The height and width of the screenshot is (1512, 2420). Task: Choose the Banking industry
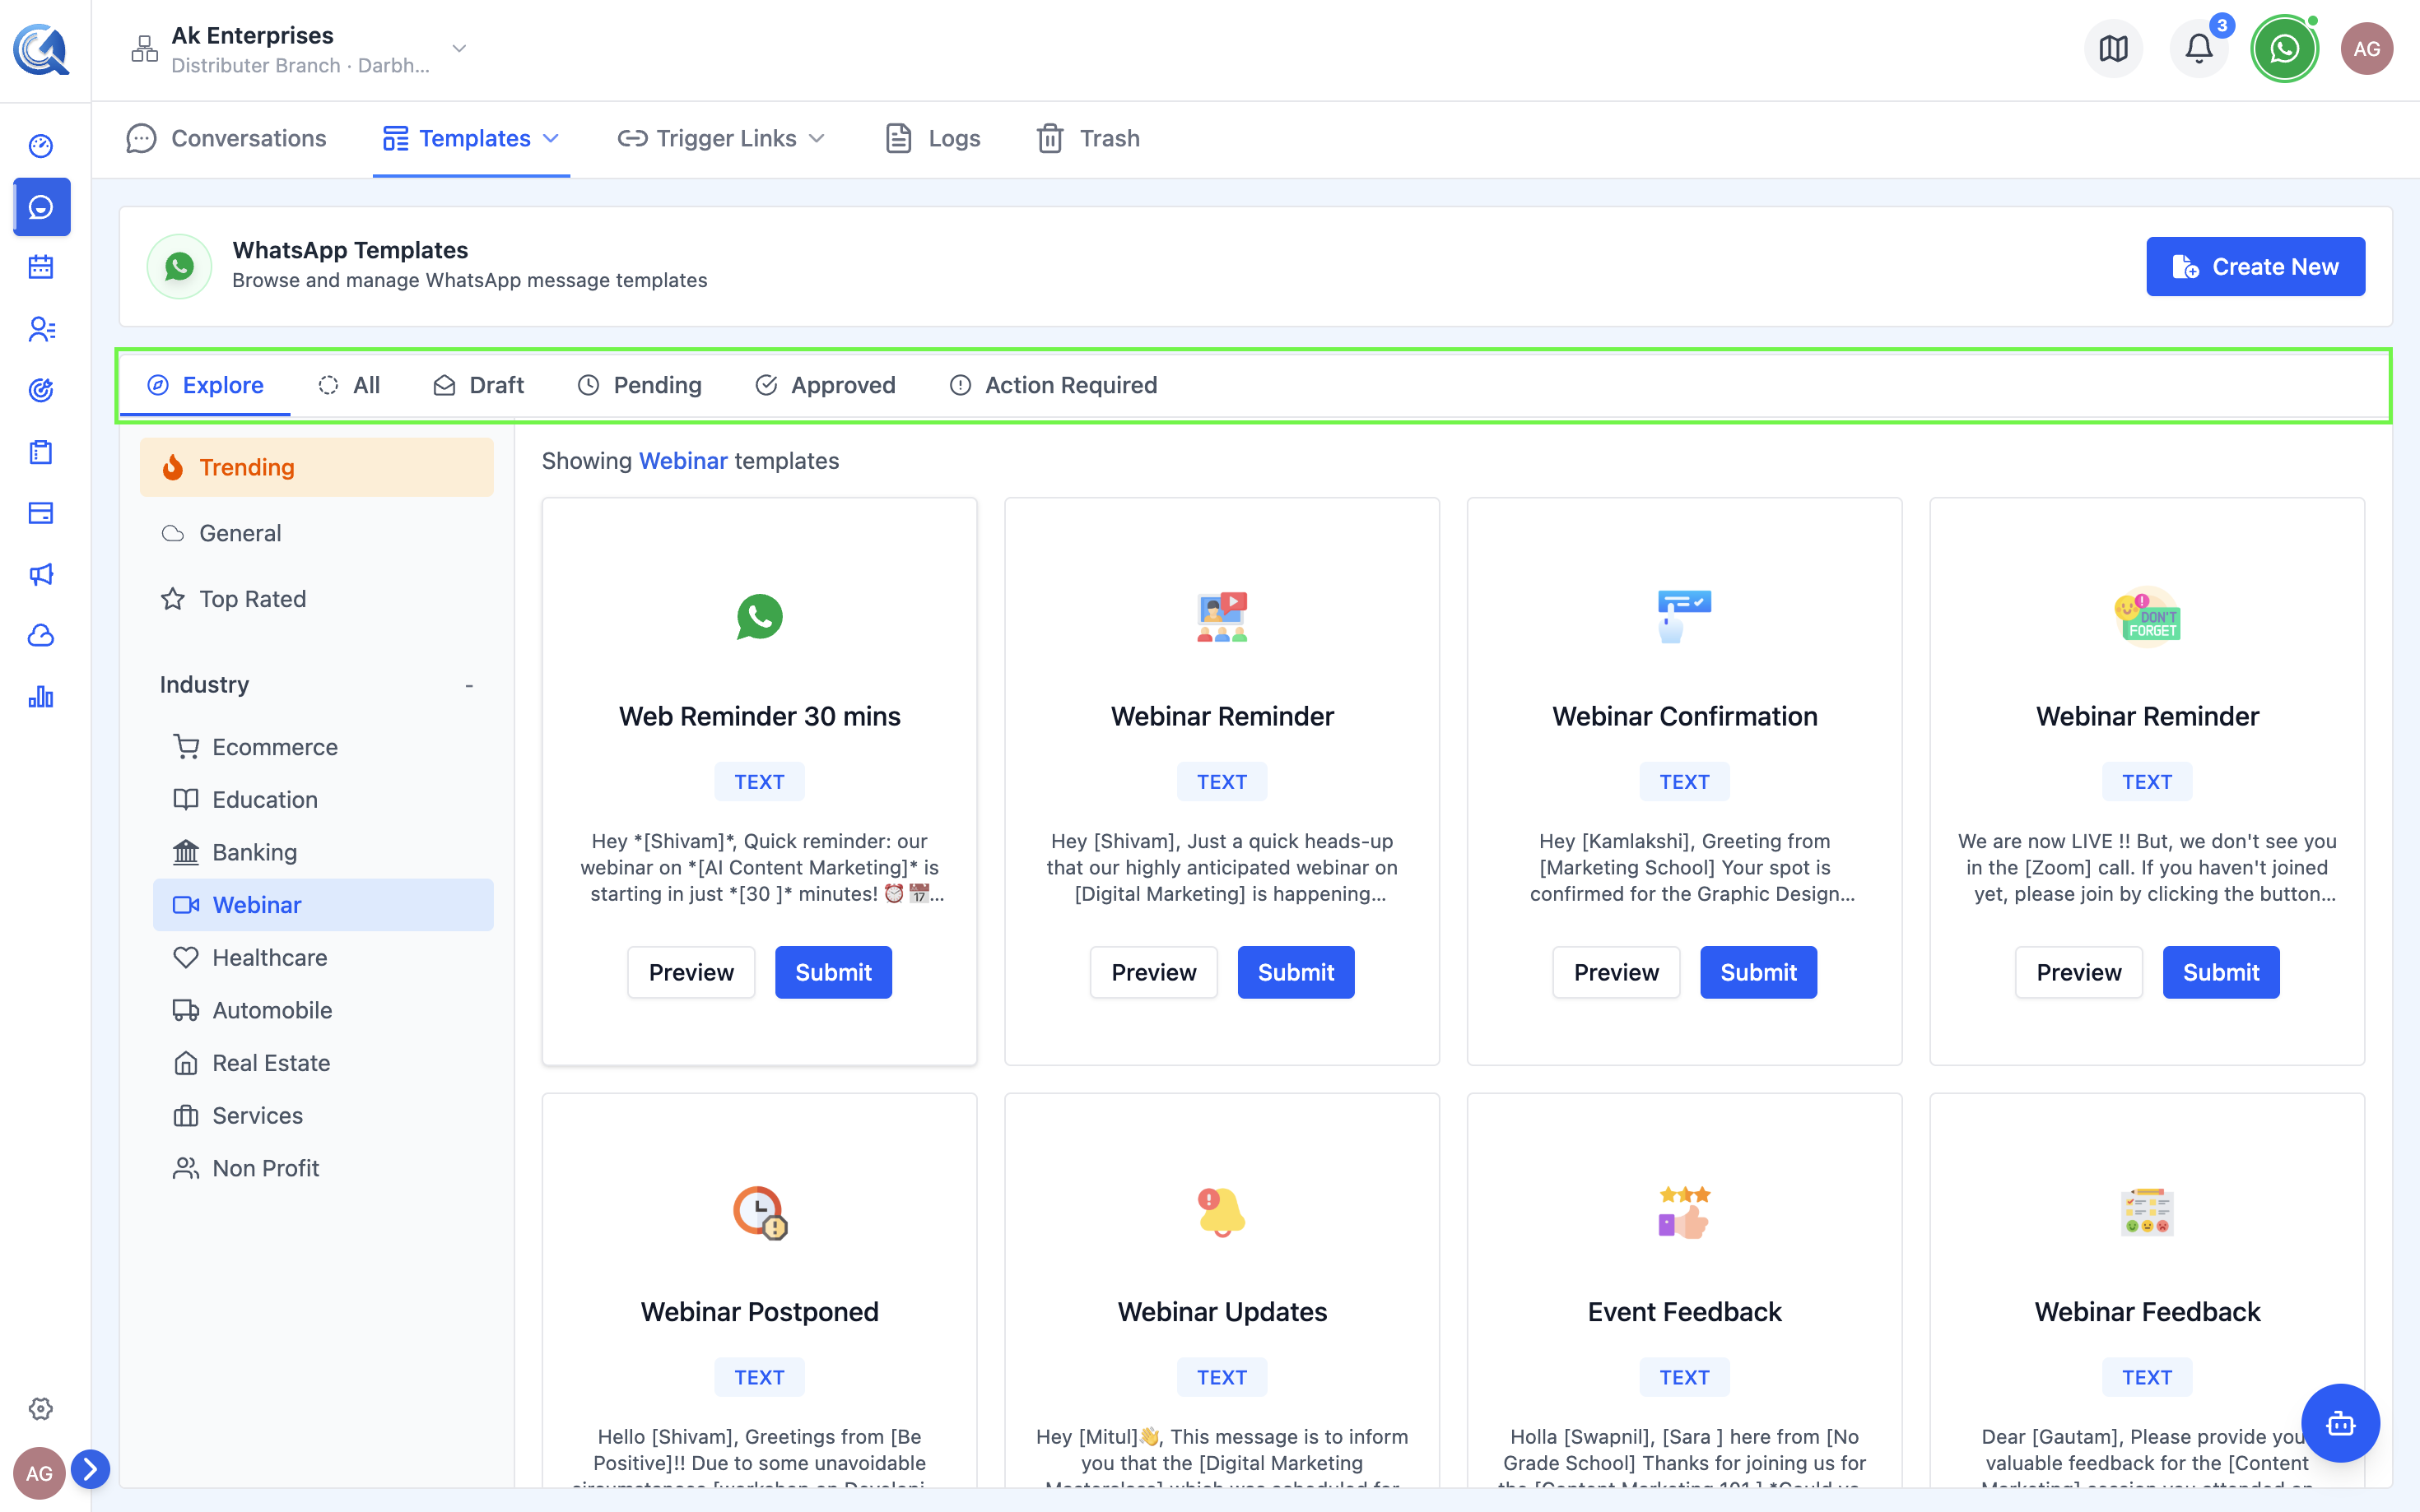point(322,852)
